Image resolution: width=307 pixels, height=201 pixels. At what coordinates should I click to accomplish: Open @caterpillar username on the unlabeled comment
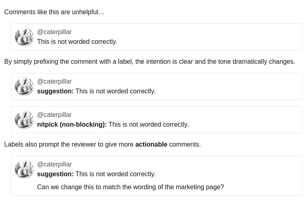pyautogui.click(x=54, y=32)
